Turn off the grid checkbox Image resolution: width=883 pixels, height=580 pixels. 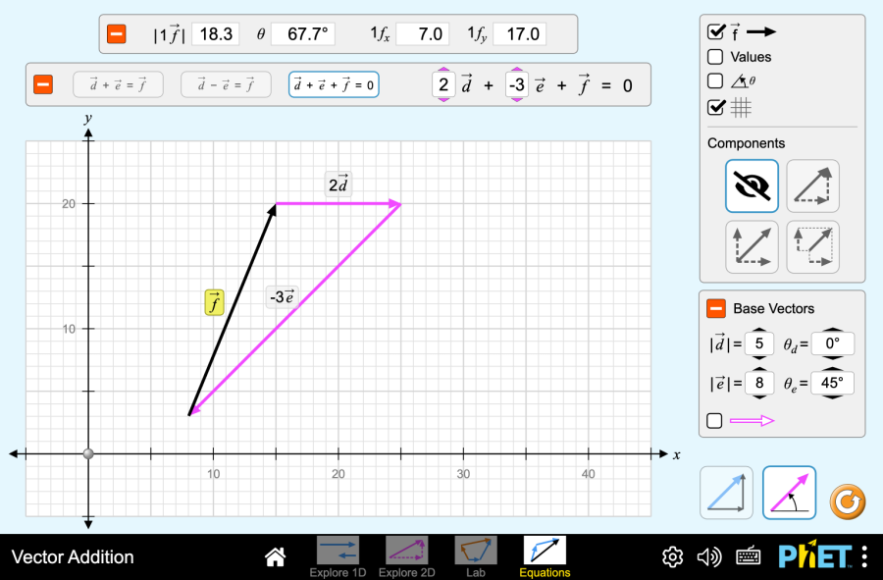pos(716,108)
